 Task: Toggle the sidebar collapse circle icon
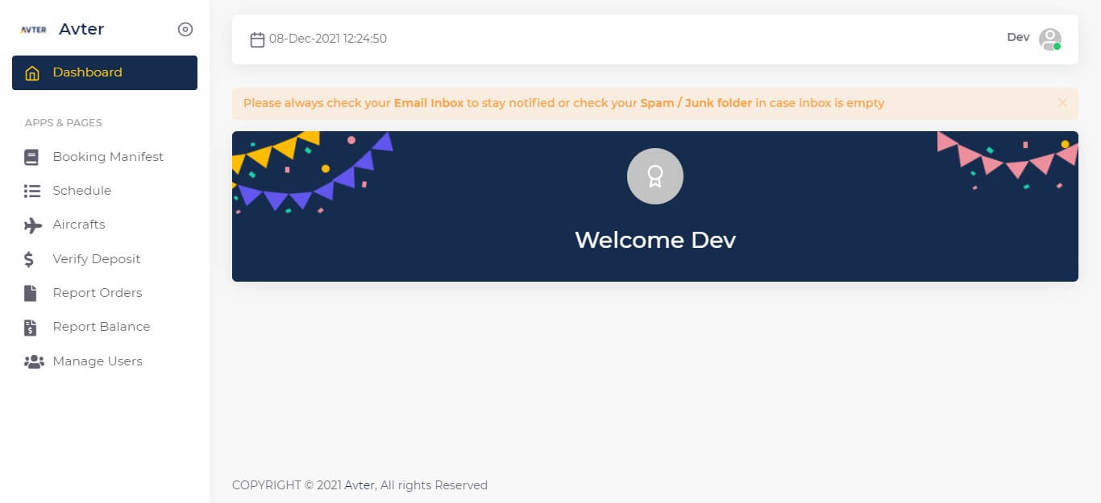[185, 30]
